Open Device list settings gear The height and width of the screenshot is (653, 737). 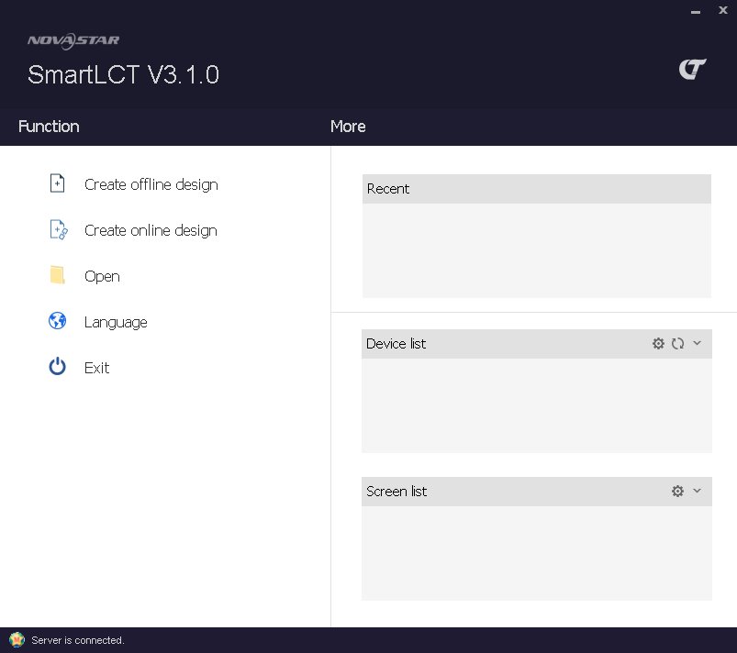(658, 343)
